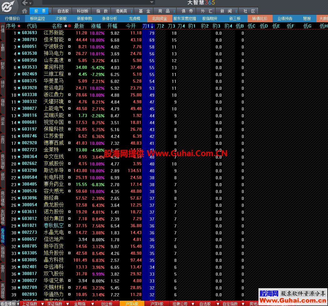Open dropdown arrow next to 挂牌公司
Screen dimensions: 328x306
(x=193, y=304)
